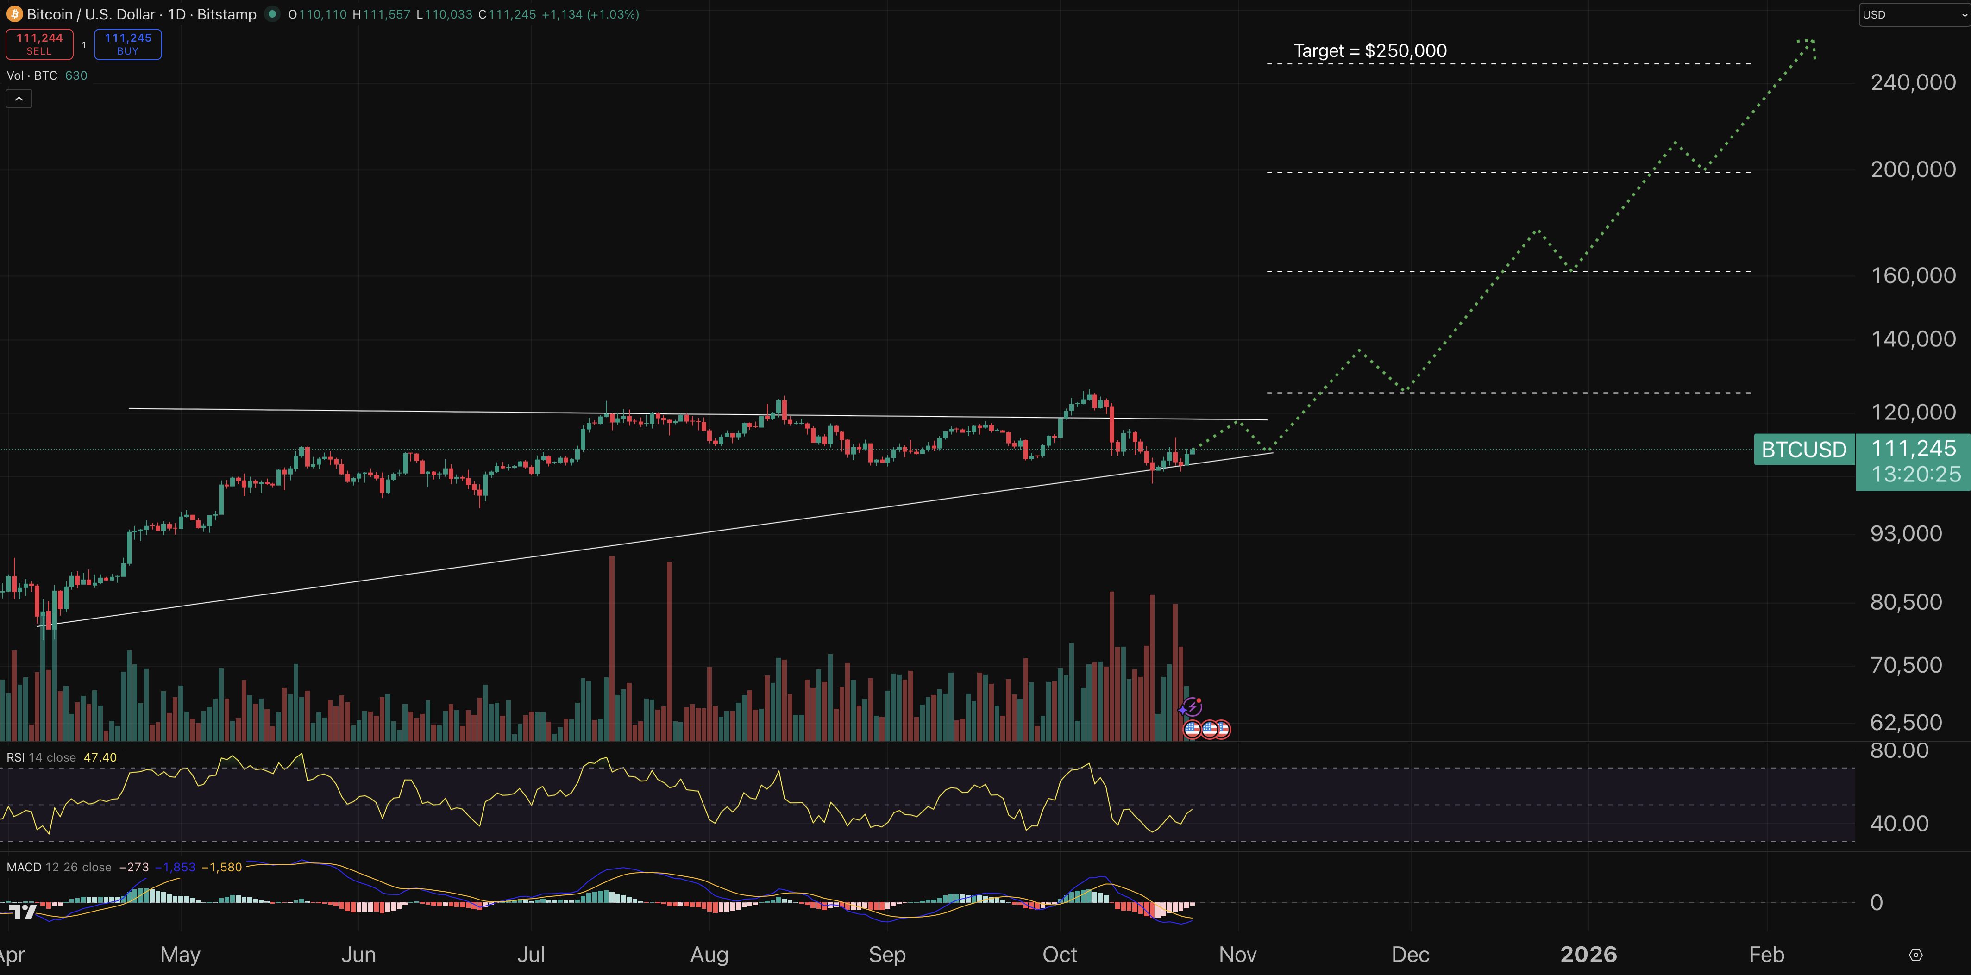Click the order quantity field between Sell and Buy
Viewport: 1971px width, 975px height.
[x=83, y=44]
